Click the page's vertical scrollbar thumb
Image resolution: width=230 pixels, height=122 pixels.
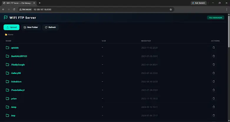pos(229,31)
